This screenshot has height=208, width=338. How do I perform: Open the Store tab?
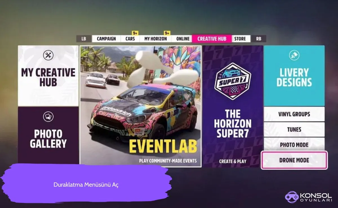pyautogui.click(x=240, y=39)
